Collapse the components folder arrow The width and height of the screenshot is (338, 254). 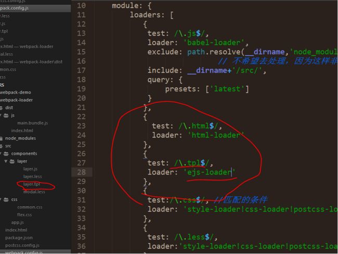click(1, 154)
